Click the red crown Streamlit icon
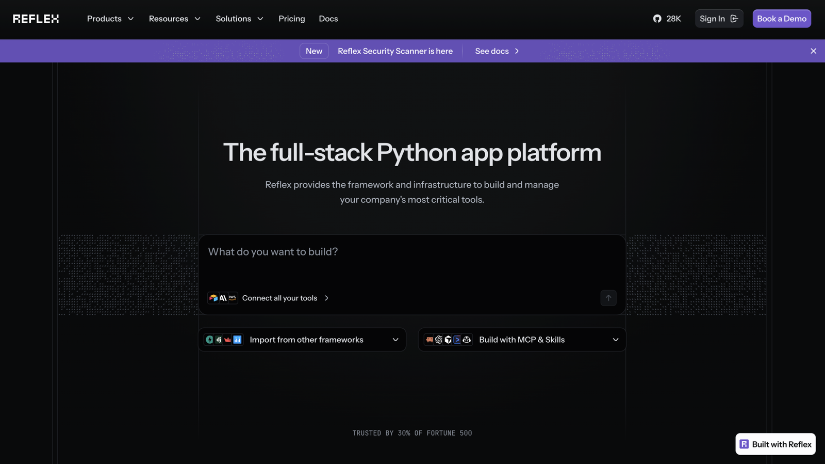The width and height of the screenshot is (825, 464). point(228,340)
